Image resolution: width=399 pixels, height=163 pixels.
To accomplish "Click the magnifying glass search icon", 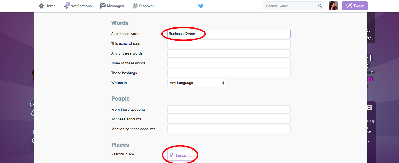I will [x=320, y=6].
